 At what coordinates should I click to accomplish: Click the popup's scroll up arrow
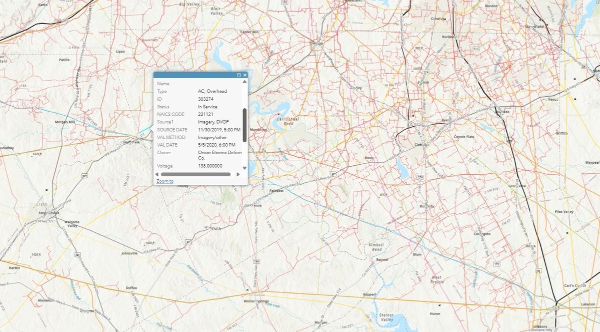pyautogui.click(x=244, y=81)
